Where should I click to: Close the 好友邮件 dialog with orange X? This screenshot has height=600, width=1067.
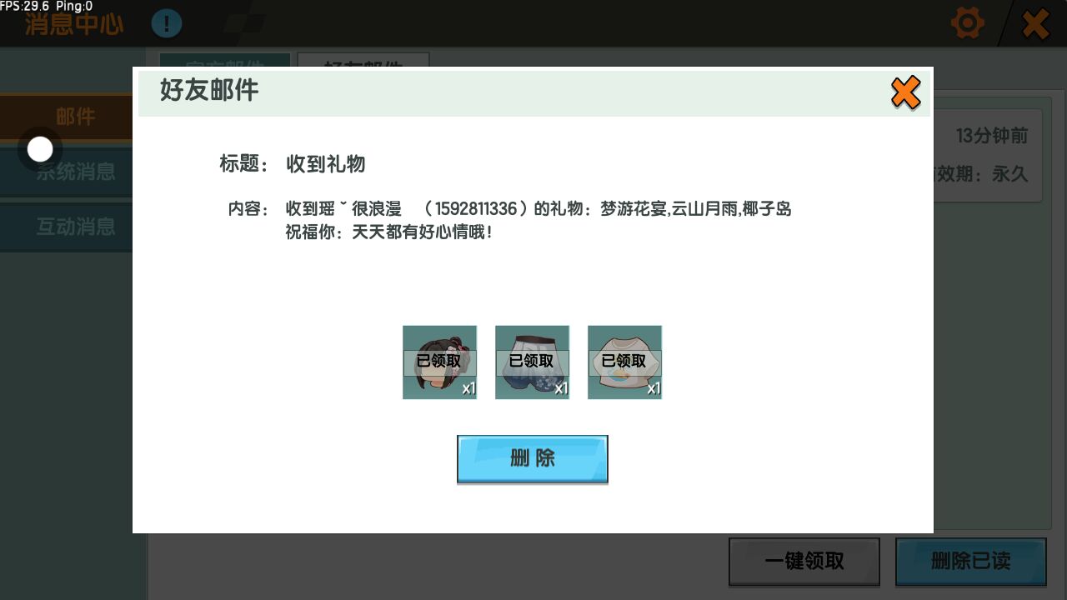coord(905,92)
